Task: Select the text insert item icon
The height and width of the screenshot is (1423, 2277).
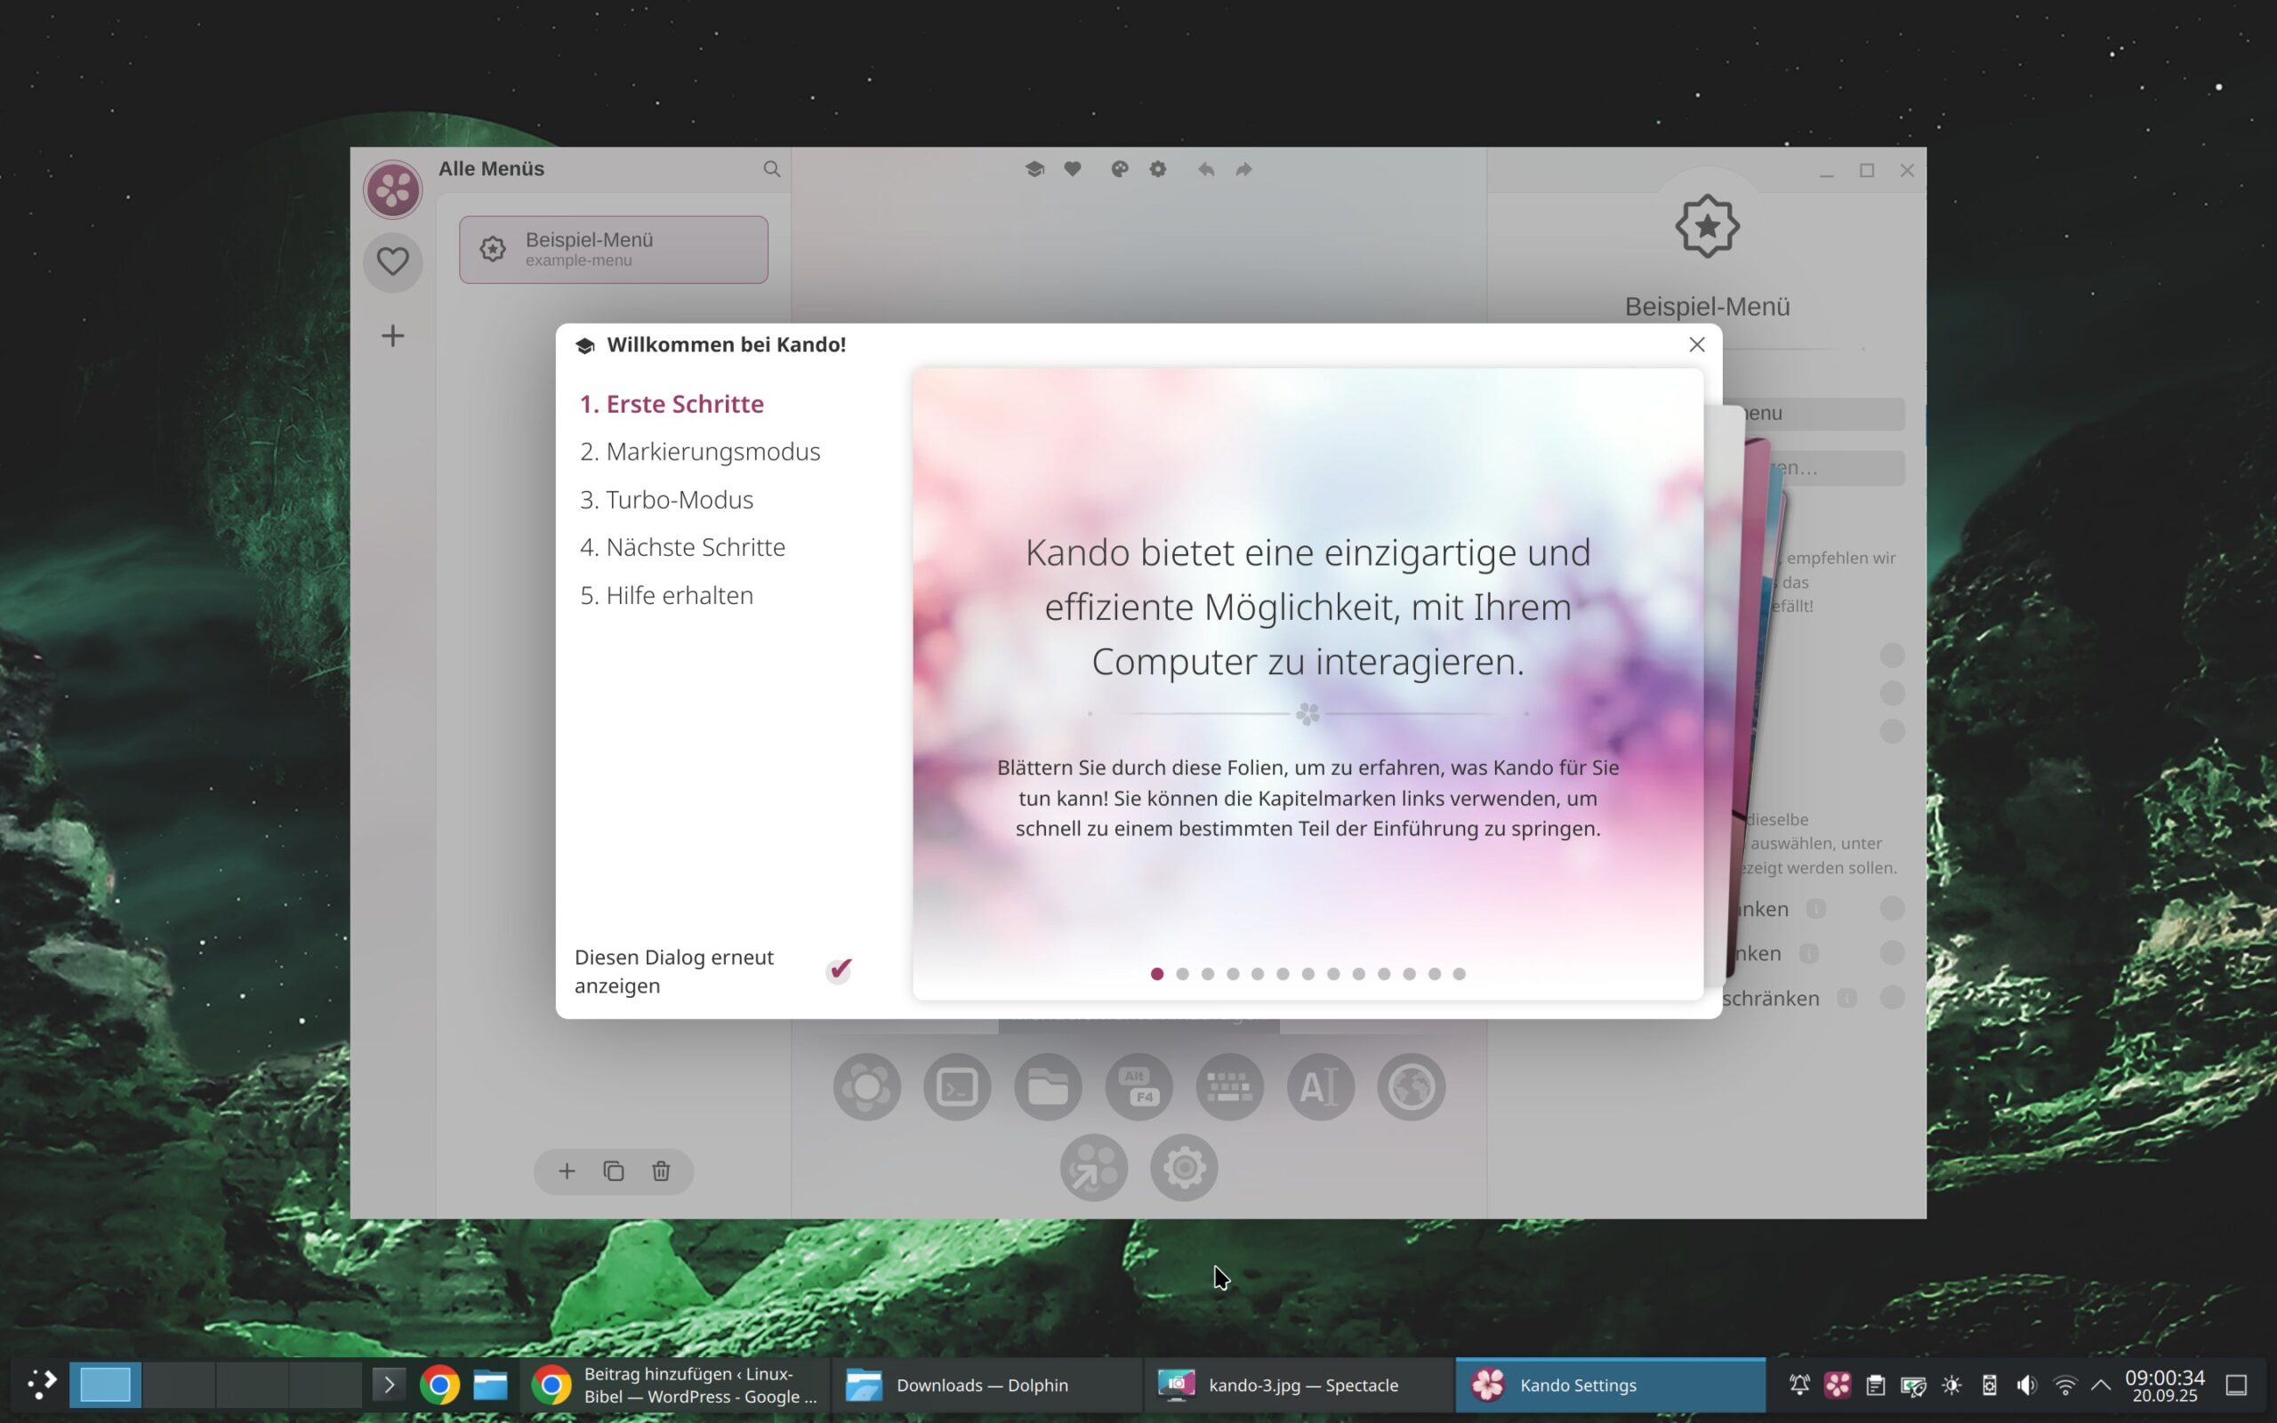Action: [x=1320, y=1087]
